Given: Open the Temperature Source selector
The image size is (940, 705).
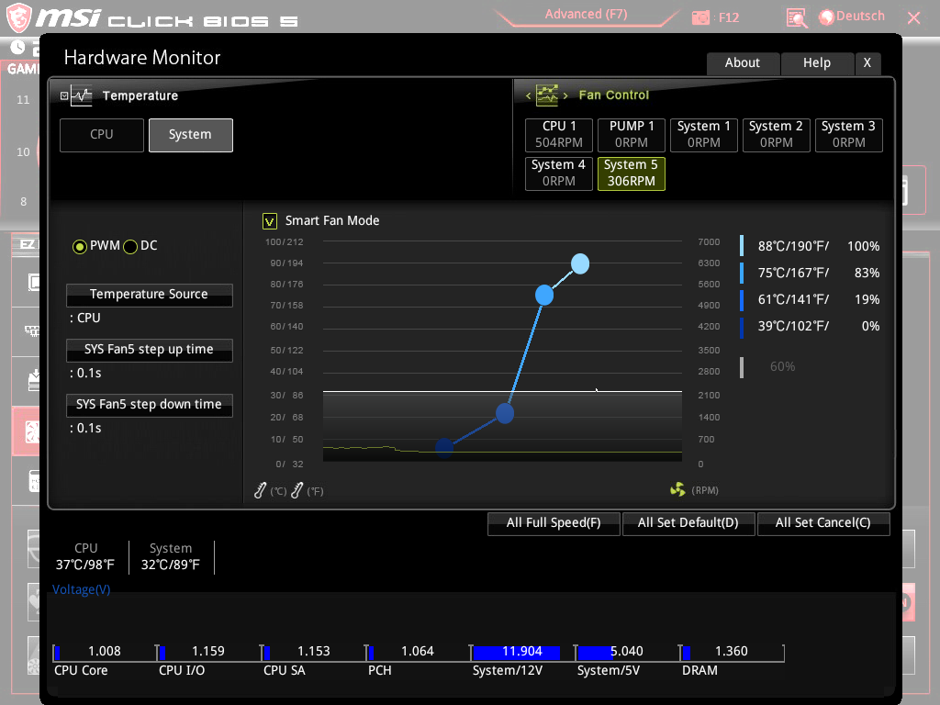Looking at the screenshot, I should click(x=150, y=295).
